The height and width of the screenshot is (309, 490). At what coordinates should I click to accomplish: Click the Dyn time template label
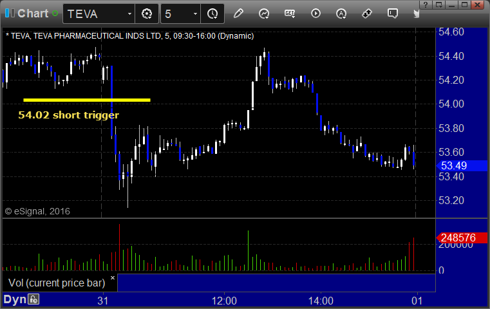coord(15,299)
